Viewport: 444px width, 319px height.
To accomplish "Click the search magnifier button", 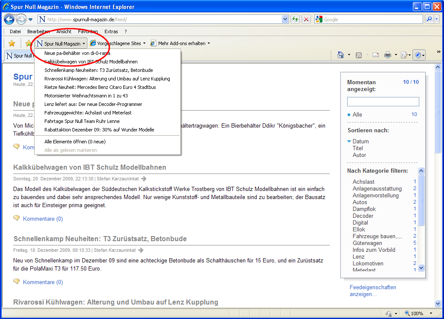I will click(429, 19).
